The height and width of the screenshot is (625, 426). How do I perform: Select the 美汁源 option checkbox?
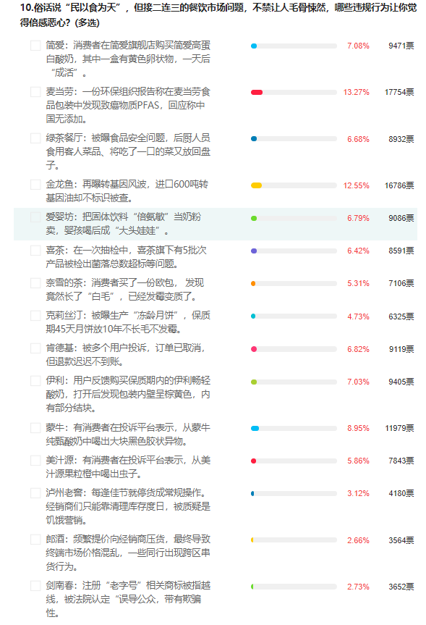[x=35, y=461]
